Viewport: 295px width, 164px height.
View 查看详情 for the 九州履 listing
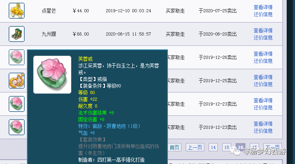(x=263, y=30)
